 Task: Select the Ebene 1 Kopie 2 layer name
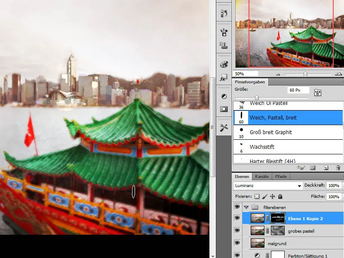(305, 218)
